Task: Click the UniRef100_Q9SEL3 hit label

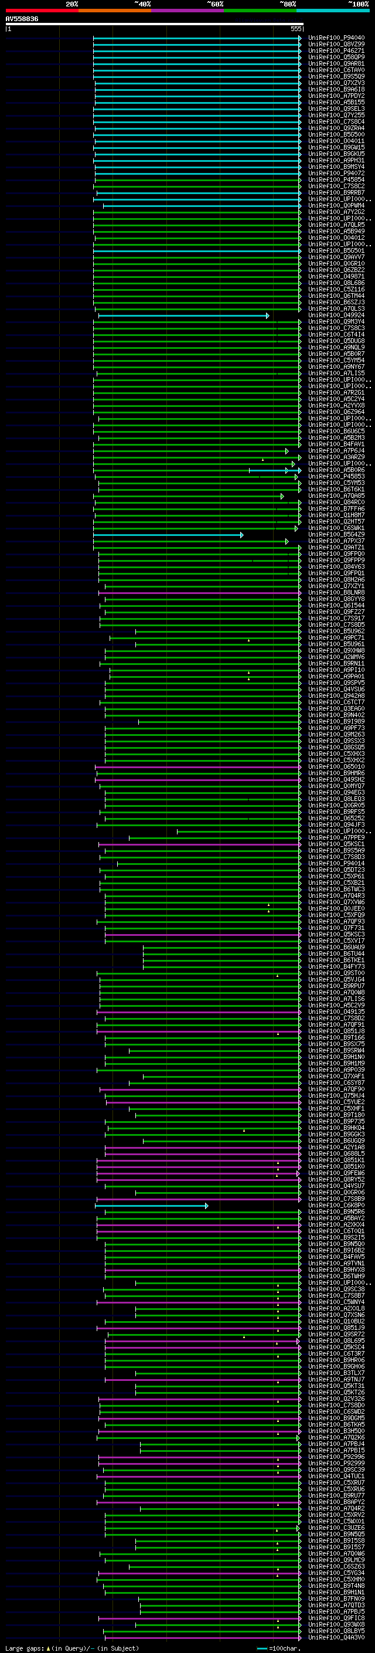Action: pos(336,108)
